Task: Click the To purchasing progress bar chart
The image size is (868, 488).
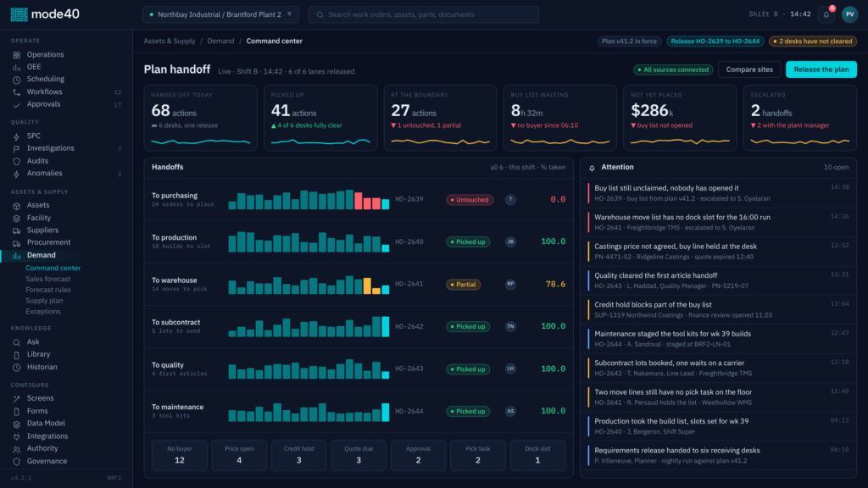Action: (x=309, y=200)
